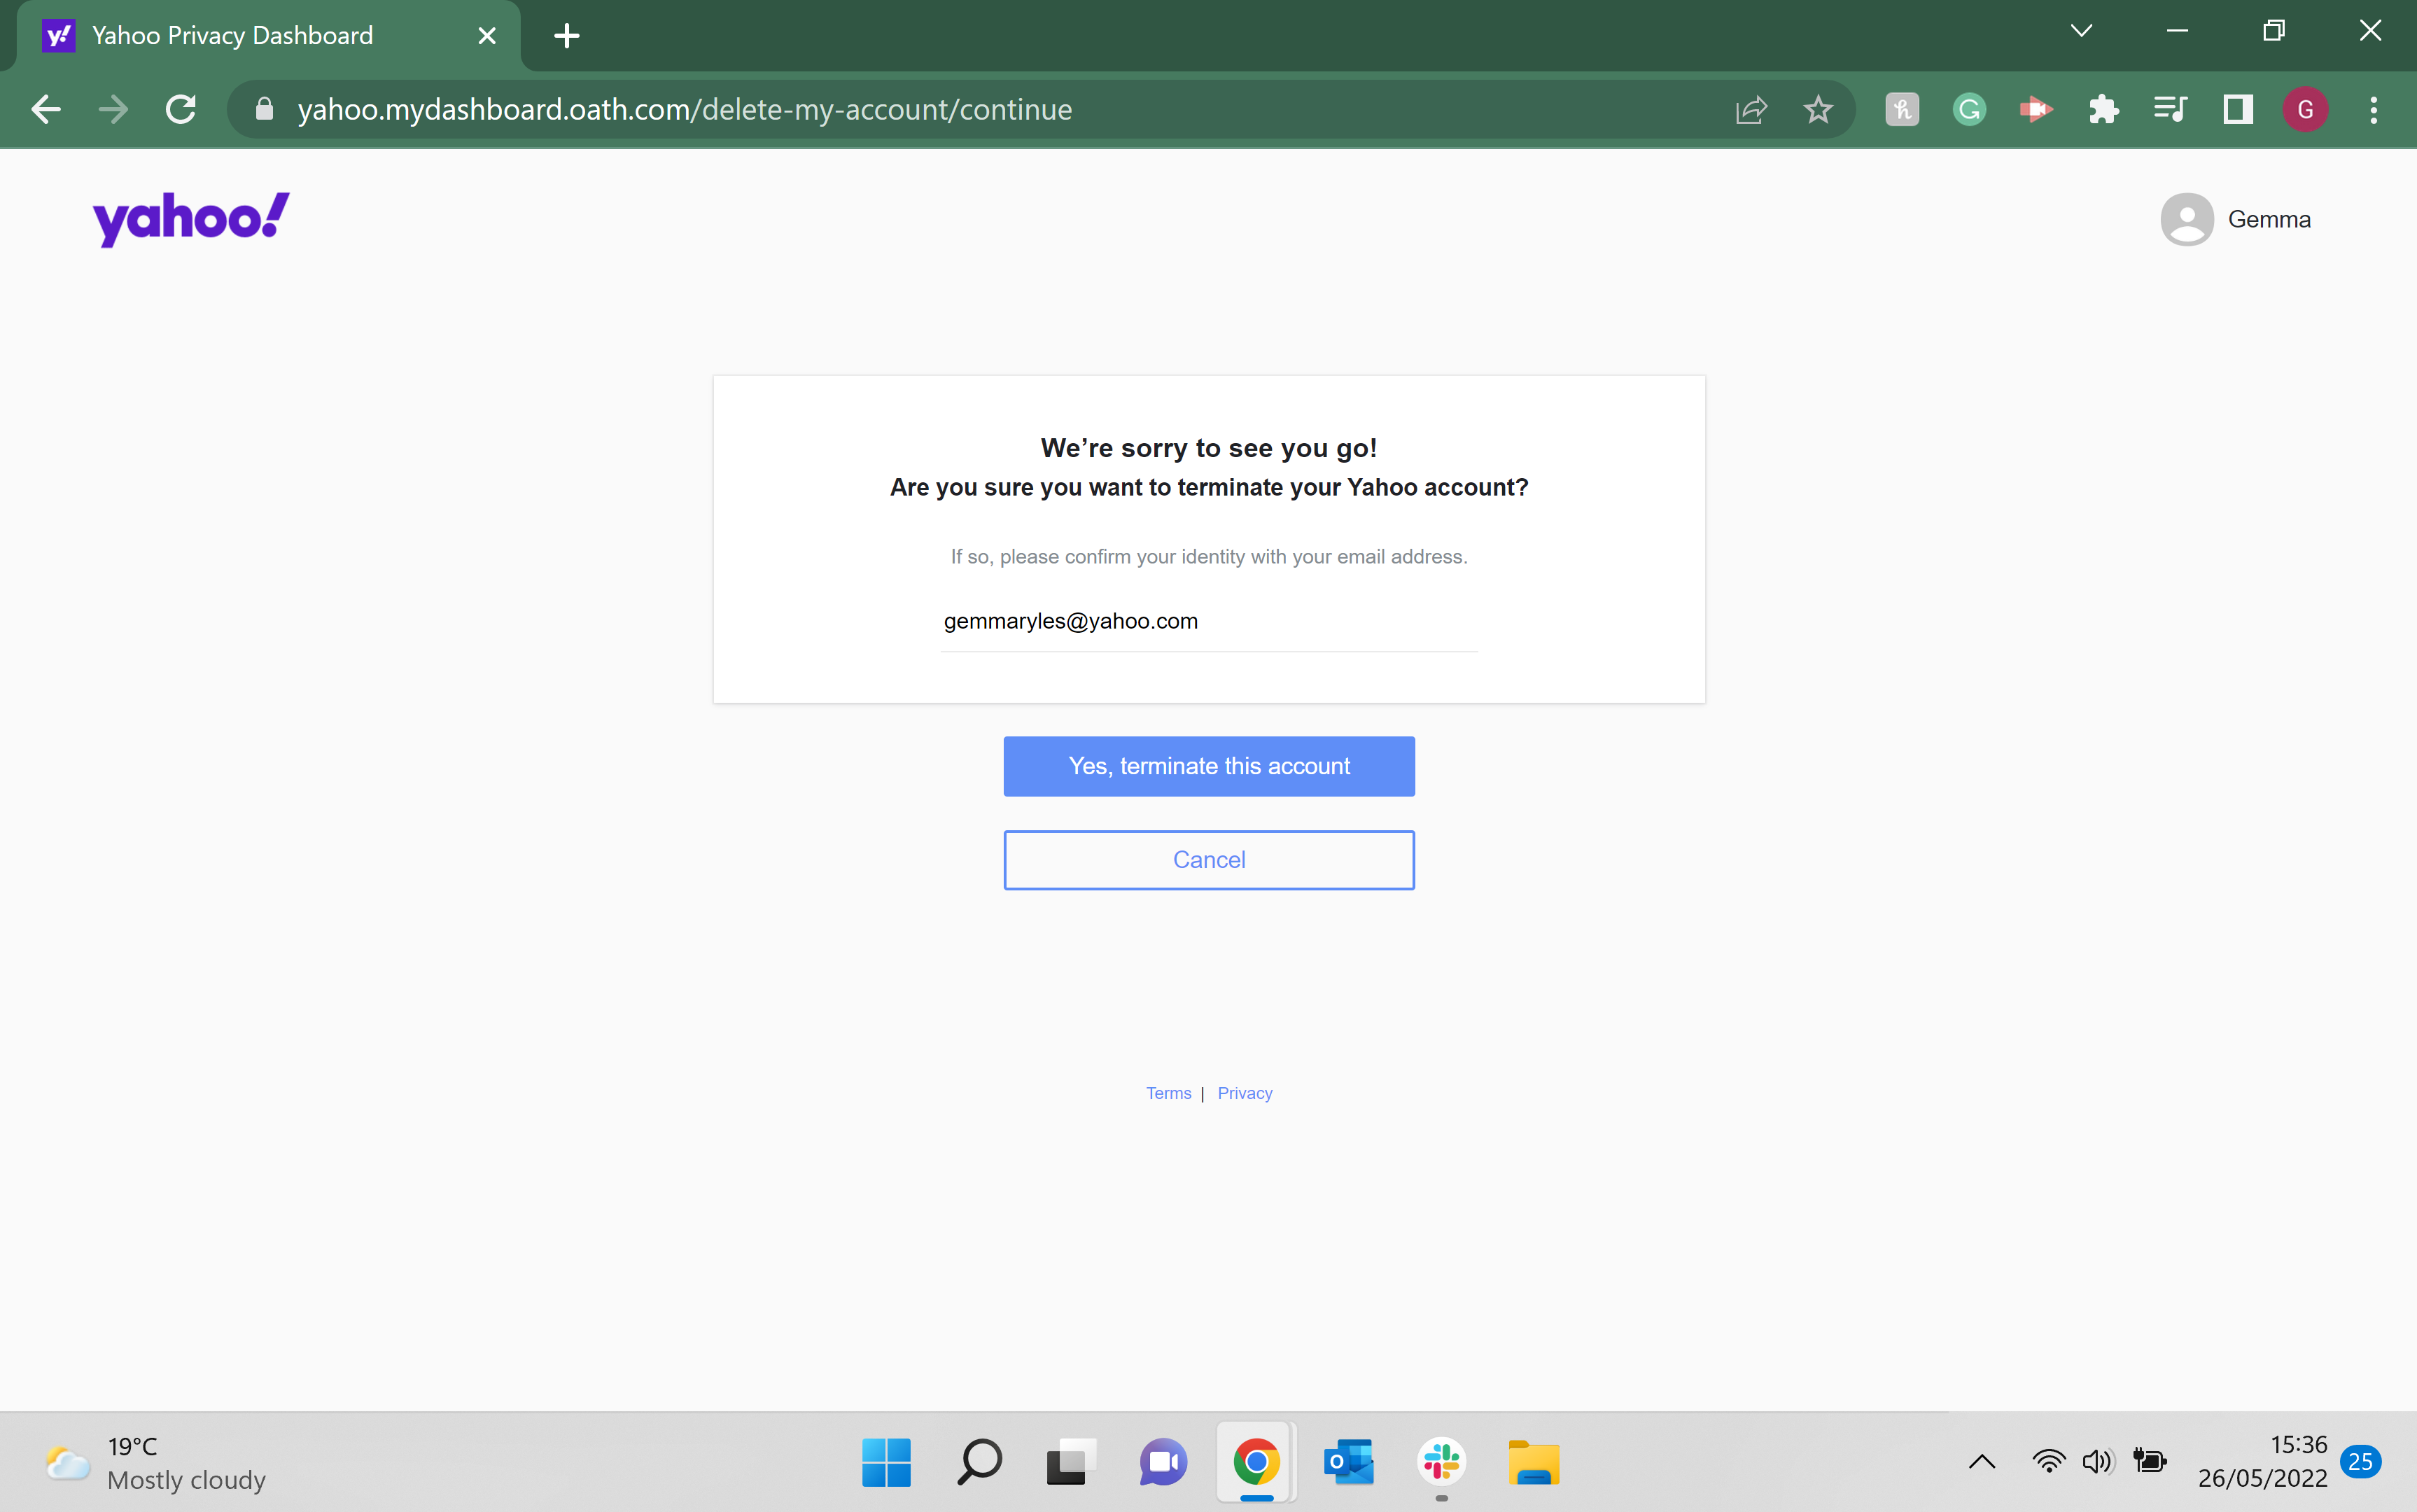The width and height of the screenshot is (2417, 1512).
Task: Open the Extensions puzzle icon
Action: (x=2103, y=109)
